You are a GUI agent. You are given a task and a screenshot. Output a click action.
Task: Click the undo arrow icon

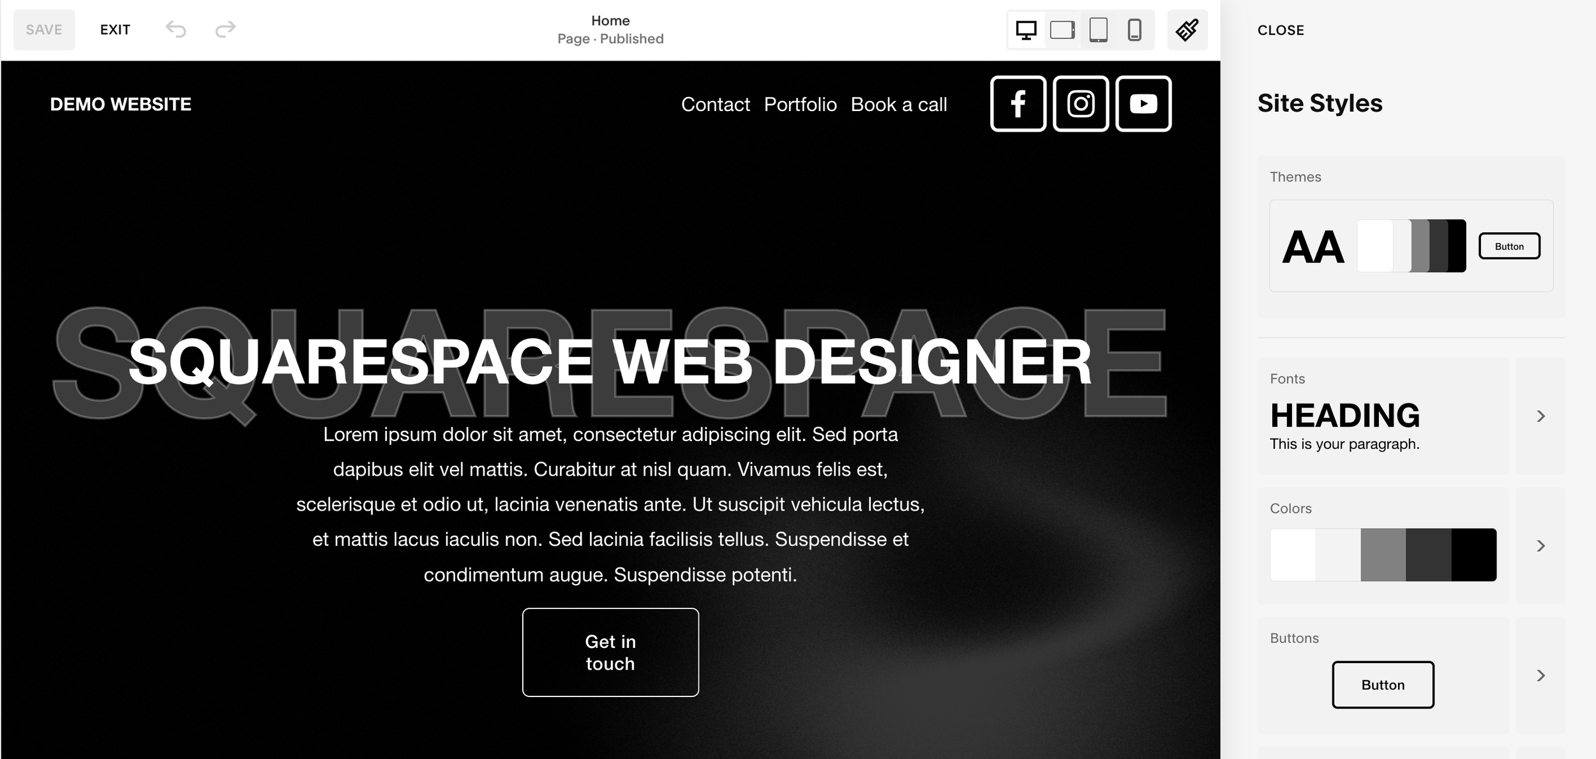pyautogui.click(x=177, y=29)
